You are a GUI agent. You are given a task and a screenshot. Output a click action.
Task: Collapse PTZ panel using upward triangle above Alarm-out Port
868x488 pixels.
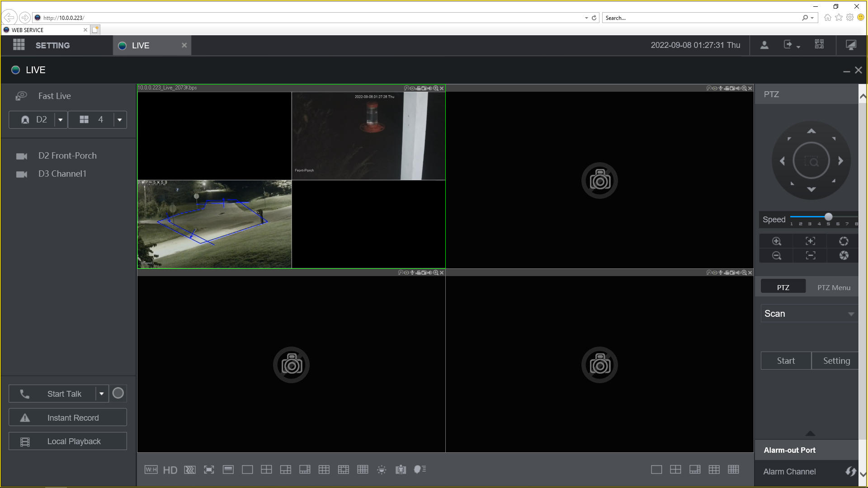pyautogui.click(x=810, y=433)
